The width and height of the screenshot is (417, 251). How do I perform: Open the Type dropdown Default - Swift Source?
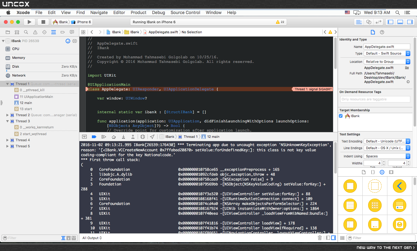tap(387, 53)
